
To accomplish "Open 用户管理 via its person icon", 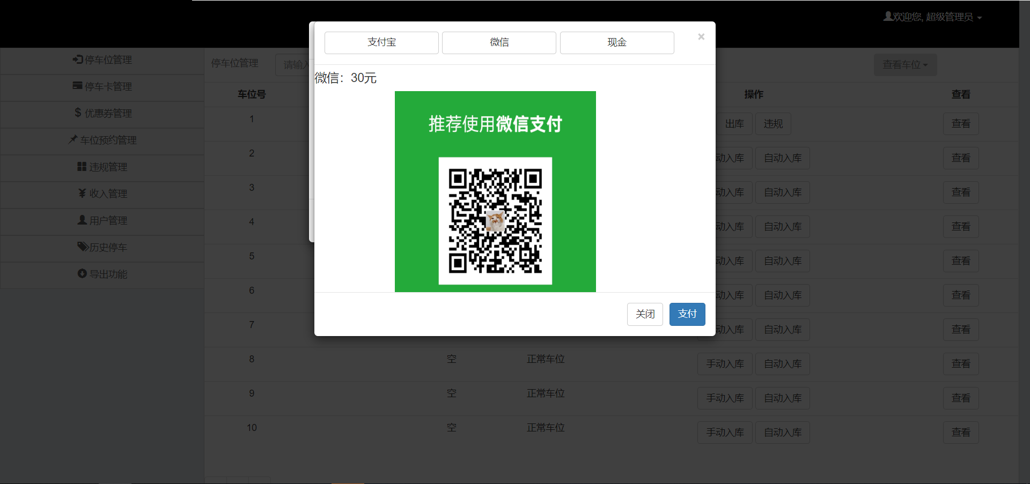I will tap(82, 220).
